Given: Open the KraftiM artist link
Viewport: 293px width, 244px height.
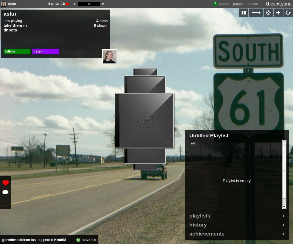Looking at the screenshot, I should pos(60,240).
